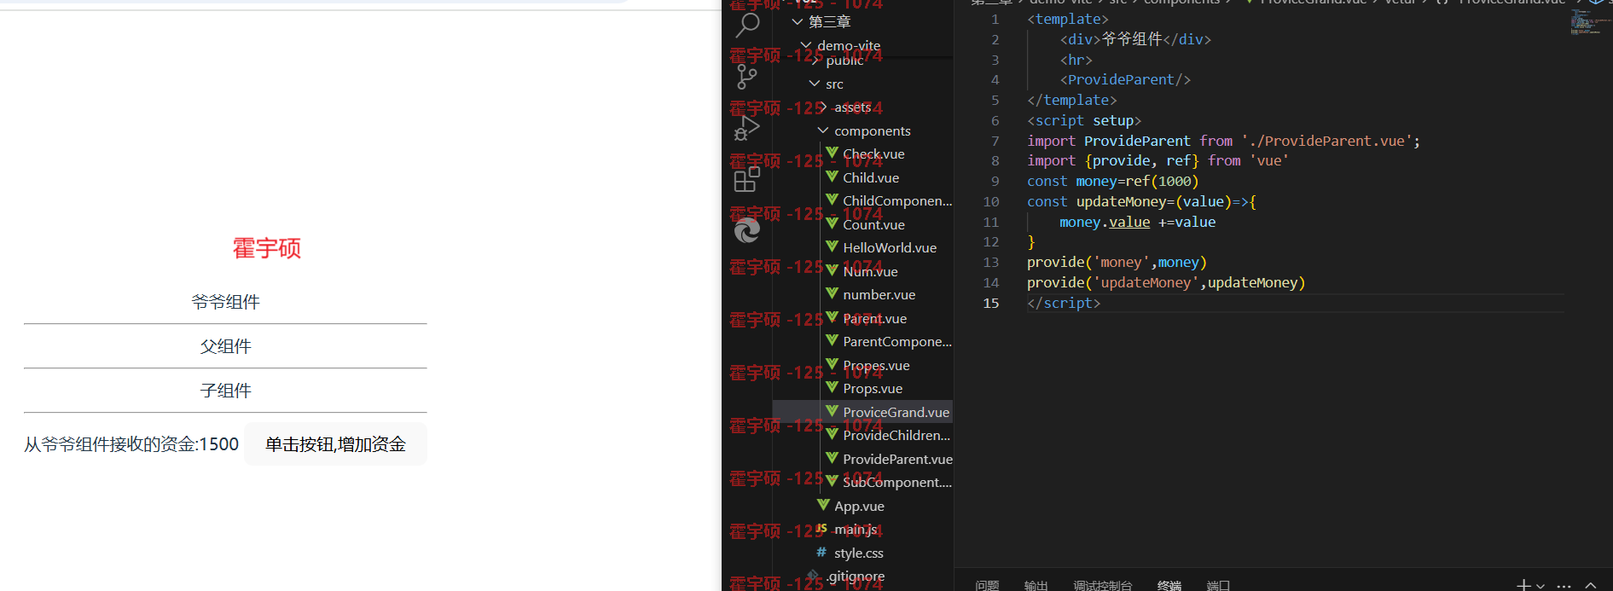This screenshot has width=1613, height=591.
Task: Click the closing </script> tag
Action: point(1064,303)
